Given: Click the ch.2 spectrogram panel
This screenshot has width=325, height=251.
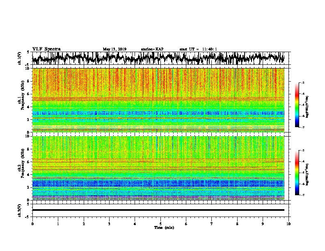Looking at the screenshot, I should 158,168.
